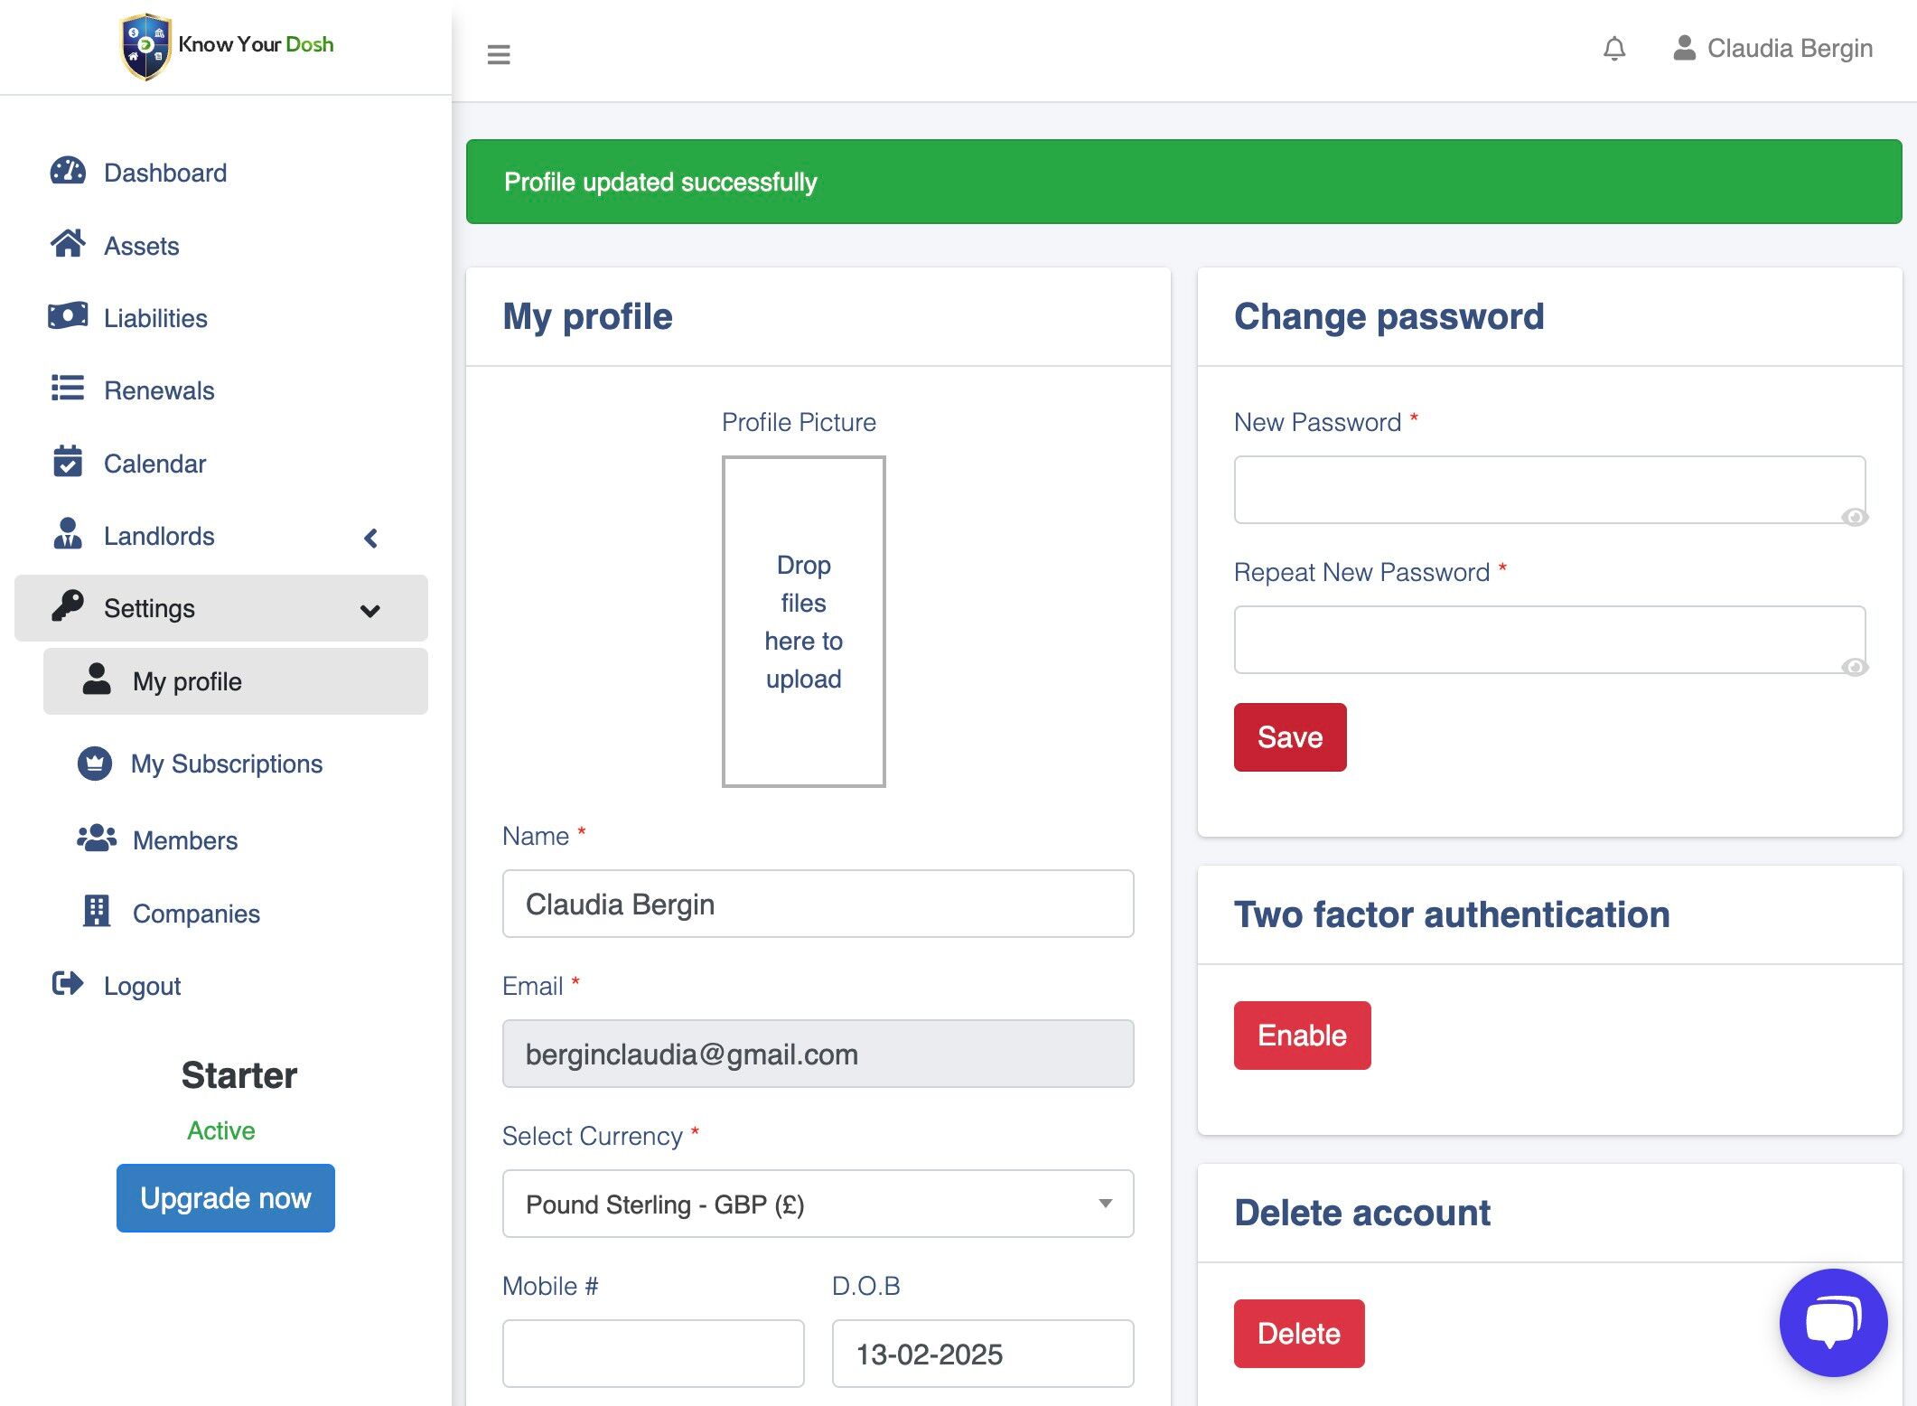1917x1406 pixels.
Task: Click the Assets house icon
Action: coord(68,244)
